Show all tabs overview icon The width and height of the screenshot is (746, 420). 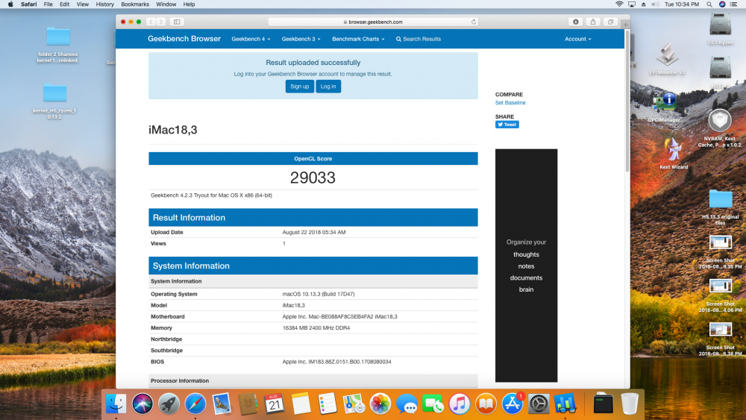(x=610, y=22)
